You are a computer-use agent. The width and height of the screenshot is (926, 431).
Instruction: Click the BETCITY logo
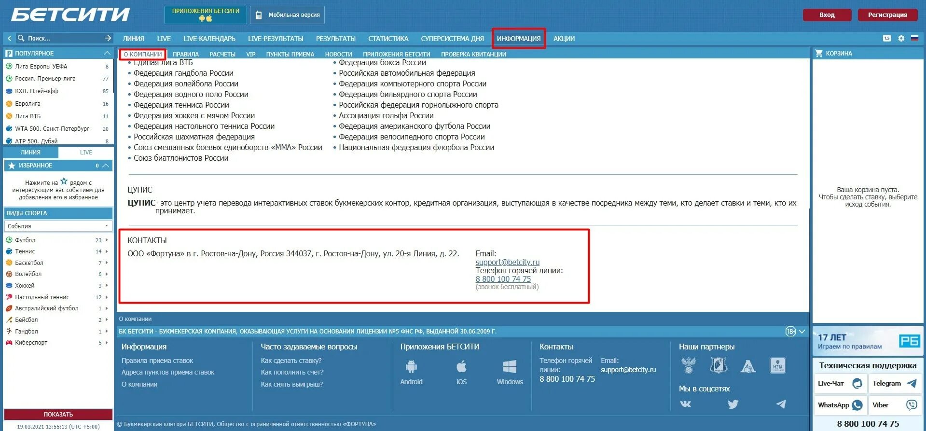(x=70, y=14)
